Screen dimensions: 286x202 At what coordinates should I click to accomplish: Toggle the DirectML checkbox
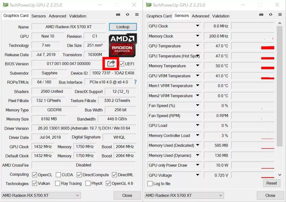point(114,175)
